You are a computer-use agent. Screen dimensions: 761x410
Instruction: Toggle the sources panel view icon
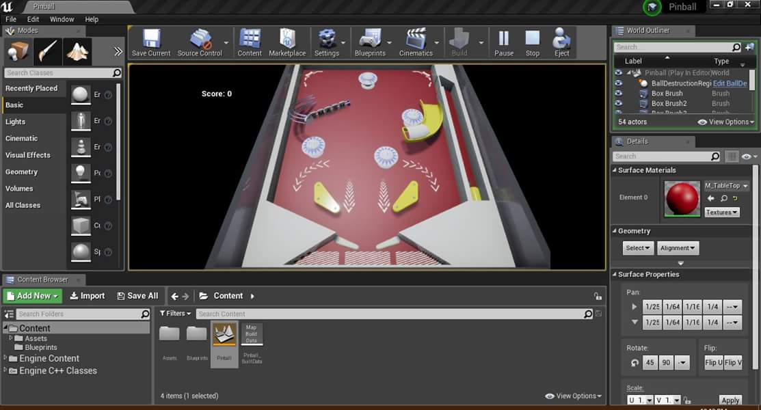pos(9,314)
